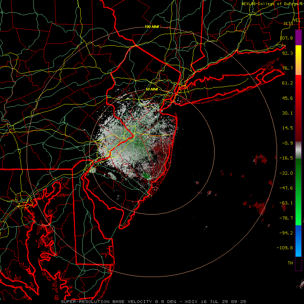Click the -63.1 velocity scale value
This screenshot has width=304, height=304.
pos(286,203)
